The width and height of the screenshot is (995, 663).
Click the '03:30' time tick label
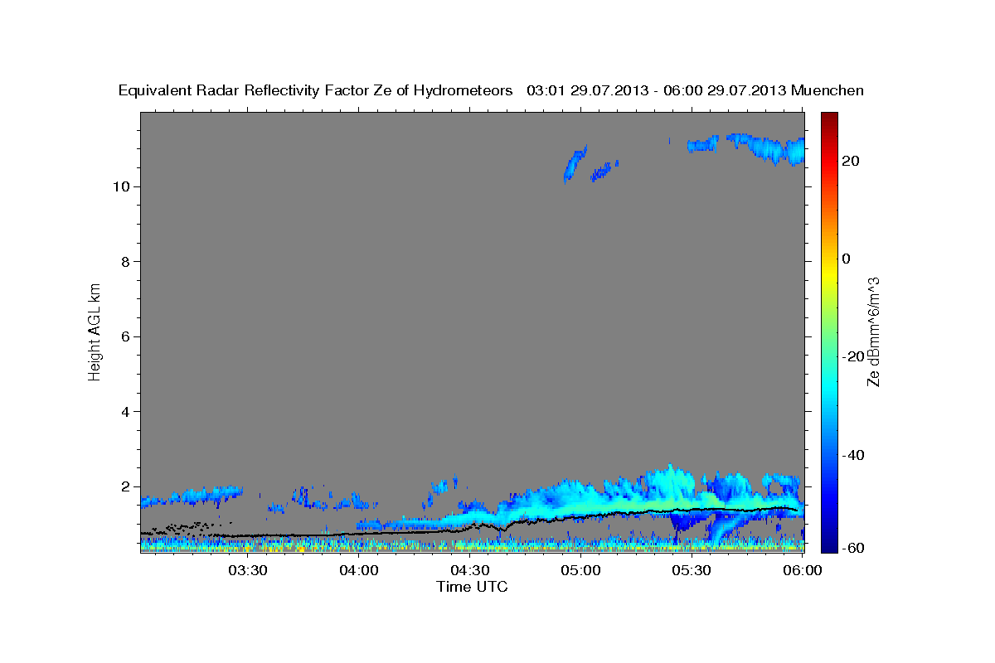point(248,570)
